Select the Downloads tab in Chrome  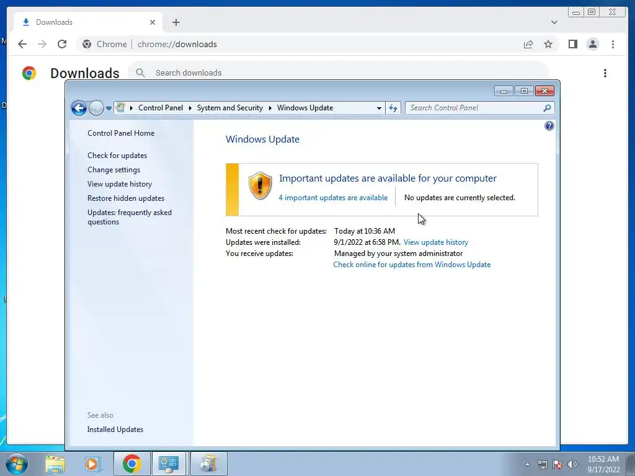tap(88, 22)
